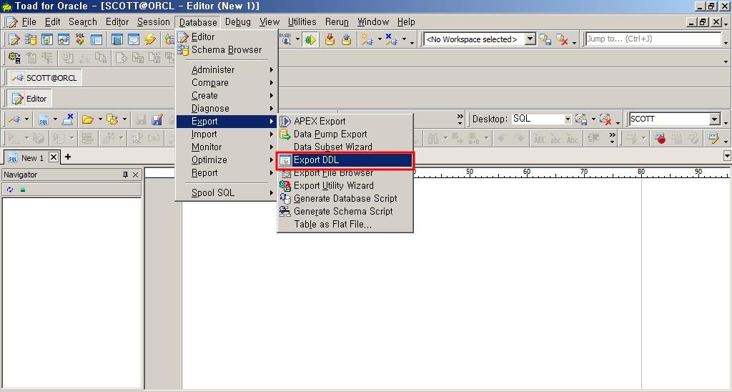Screen dimensions: 732x392
Task: Click the lightning bolt icon in top toolbar
Action: 150,40
